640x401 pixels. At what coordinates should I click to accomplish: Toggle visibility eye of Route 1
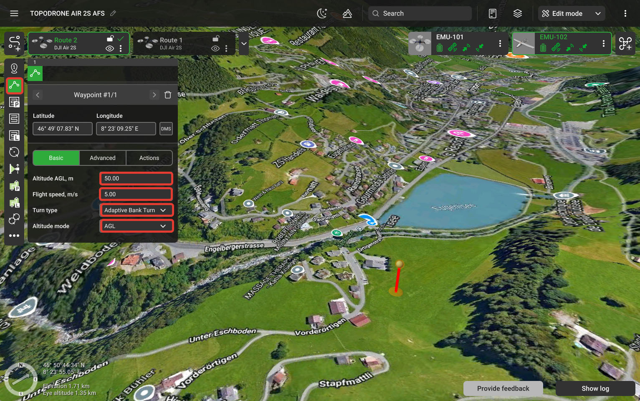point(215,48)
